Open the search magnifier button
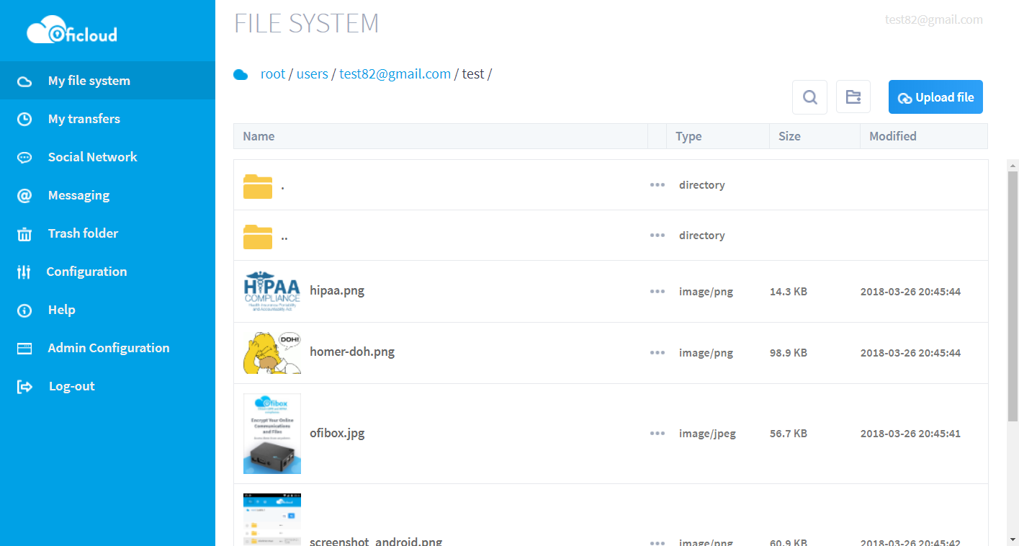The image size is (1019, 546). [810, 97]
